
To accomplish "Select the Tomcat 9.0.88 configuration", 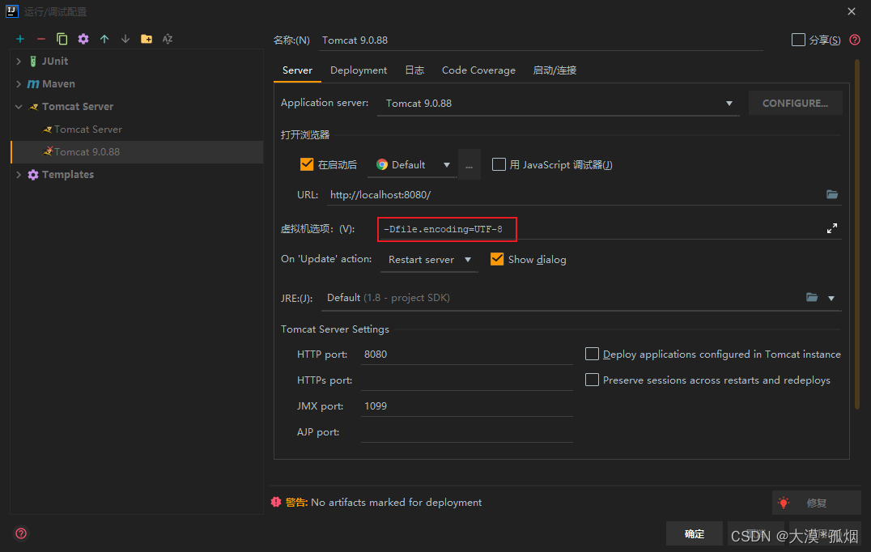I will click(x=137, y=152).
